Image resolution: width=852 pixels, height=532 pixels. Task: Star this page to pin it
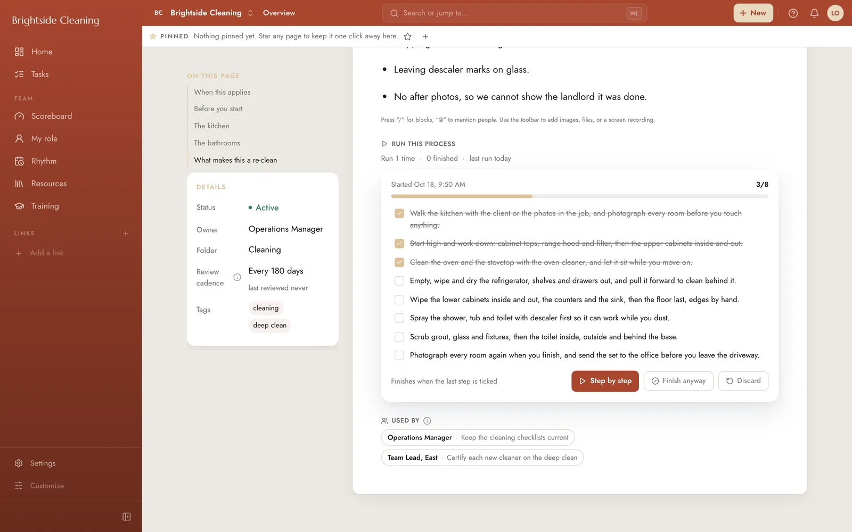tap(408, 37)
